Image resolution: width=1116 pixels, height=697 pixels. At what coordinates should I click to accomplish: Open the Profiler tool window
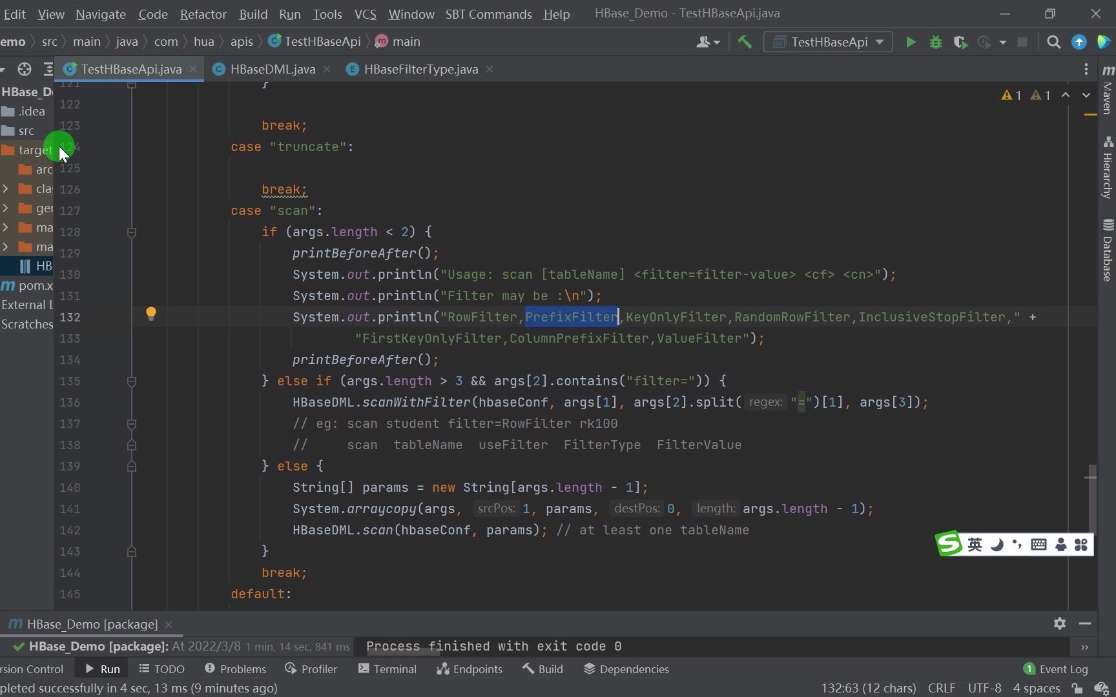tap(311, 669)
